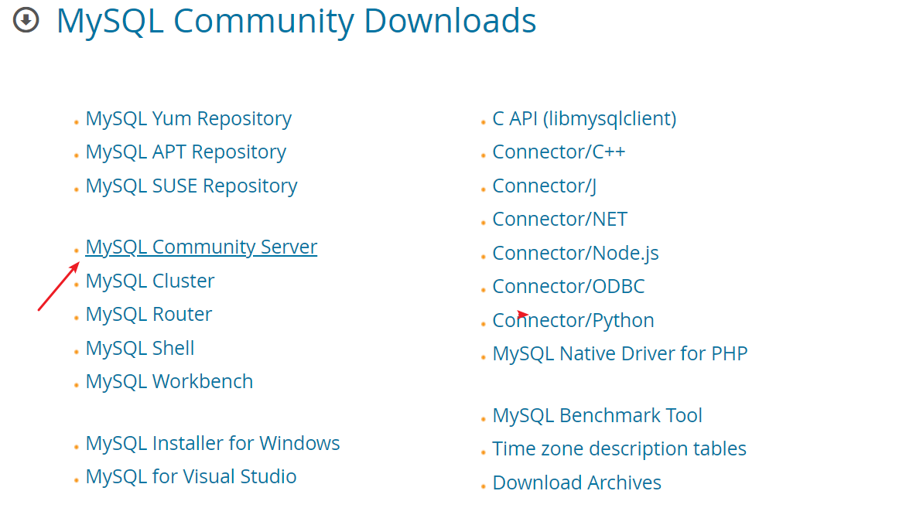Go to MySQL Installer for Windows
This screenshot has height=525, width=906.
pos(213,444)
